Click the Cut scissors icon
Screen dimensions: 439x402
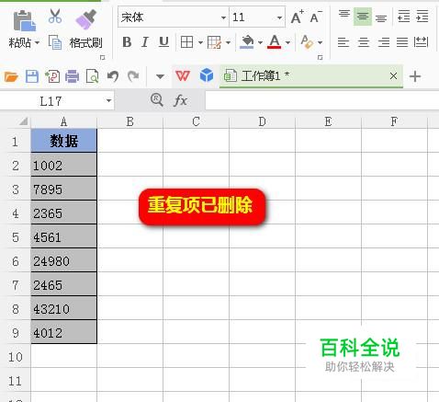[55, 17]
